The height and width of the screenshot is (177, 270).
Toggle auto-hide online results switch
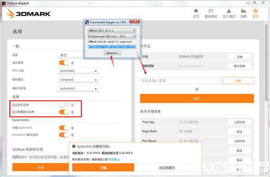click(64, 112)
